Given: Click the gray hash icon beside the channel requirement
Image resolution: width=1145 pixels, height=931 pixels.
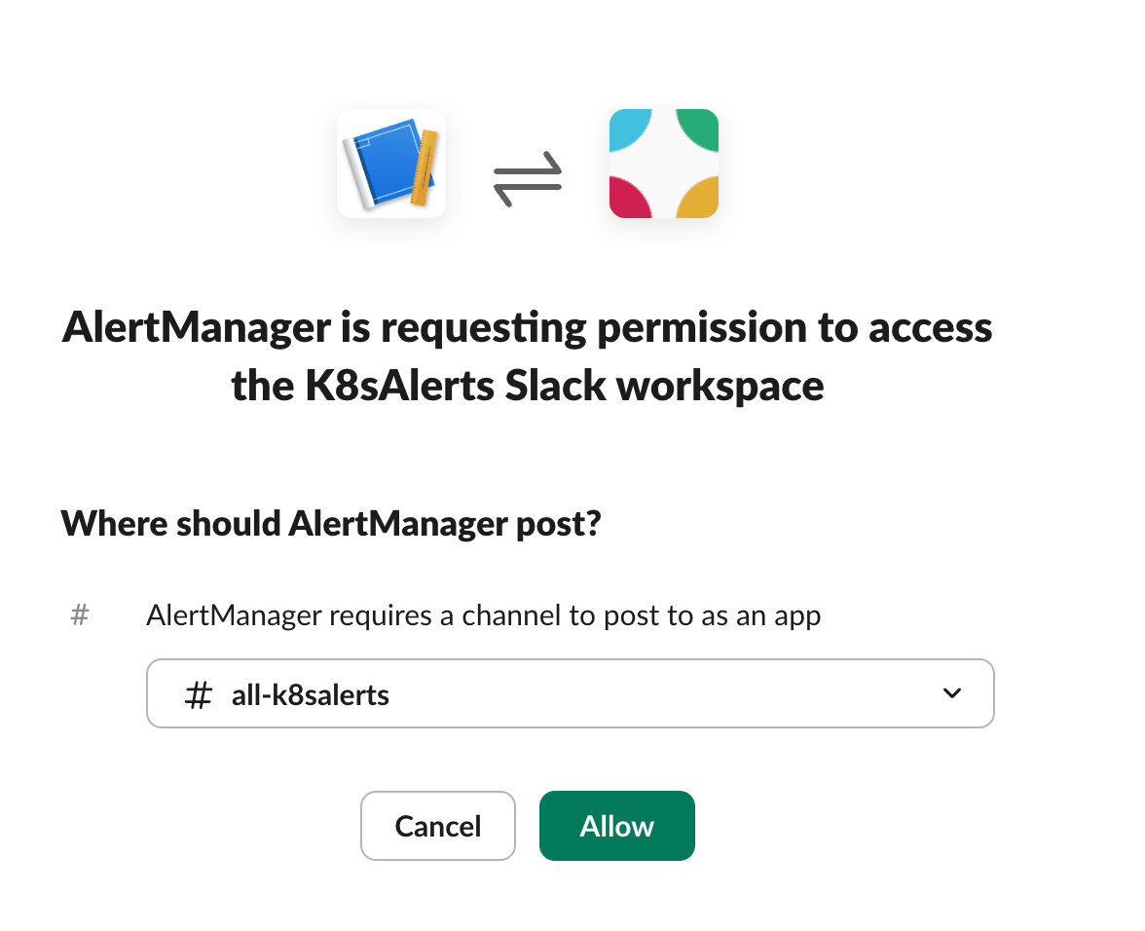Looking at the screenshot, I should coord(79,614).
